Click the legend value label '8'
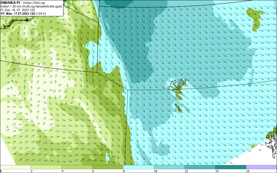 124,171
